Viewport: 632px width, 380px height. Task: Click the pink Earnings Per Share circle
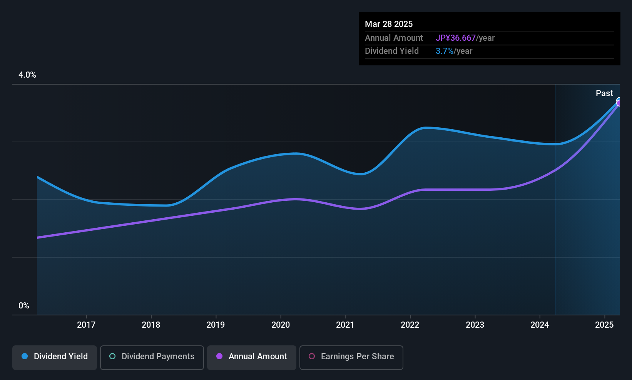point(312,356)
